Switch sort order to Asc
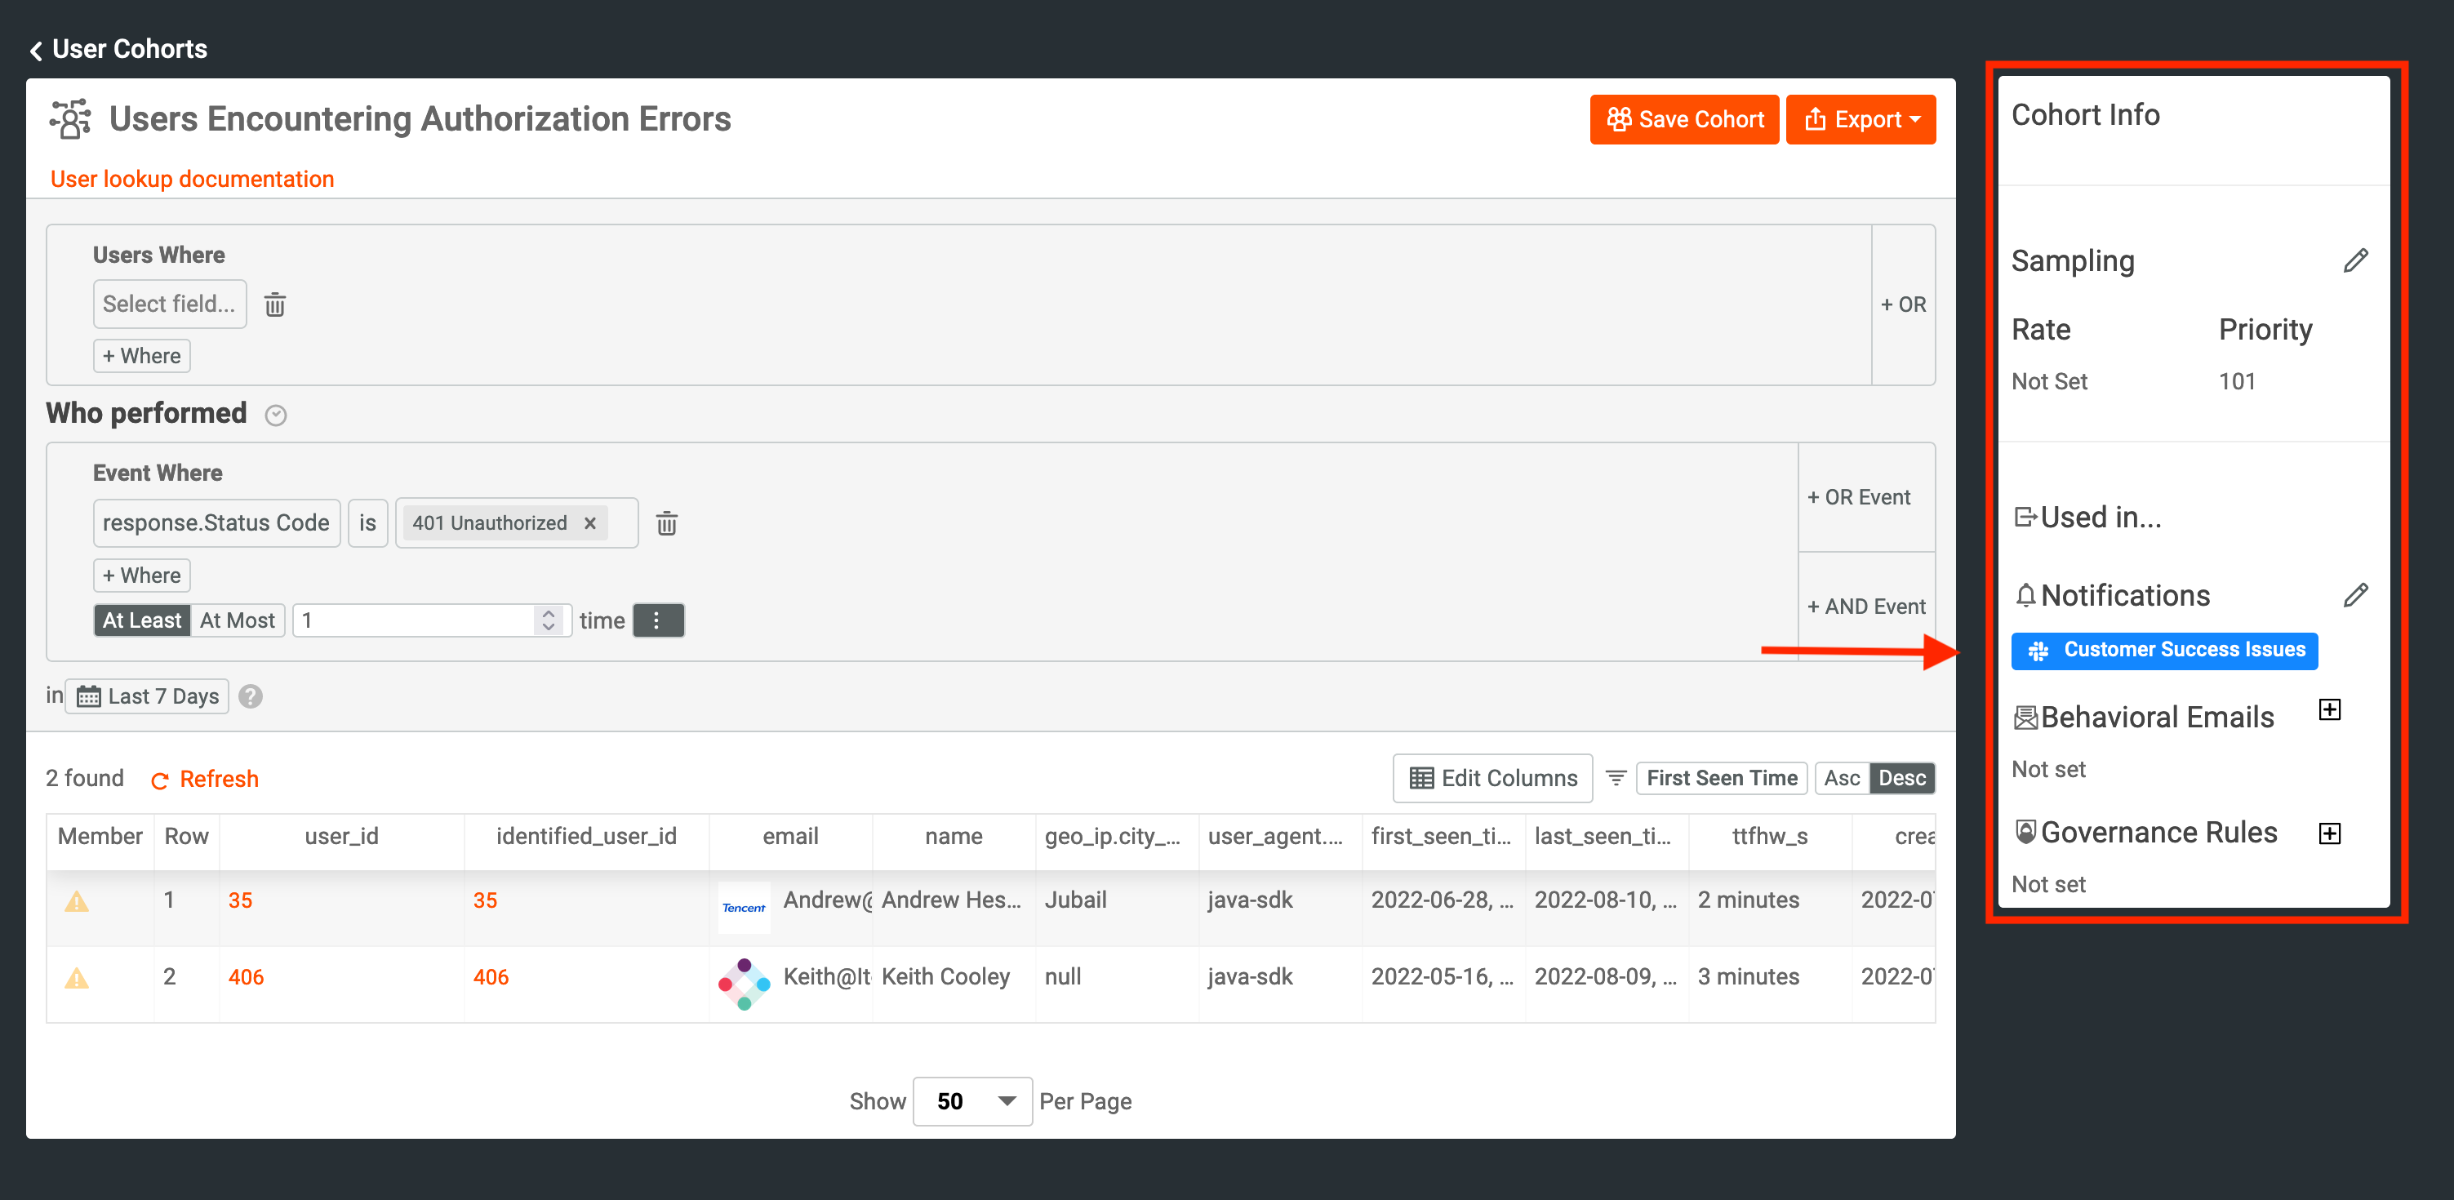2454x1200 pixels. click(1840, 779)
